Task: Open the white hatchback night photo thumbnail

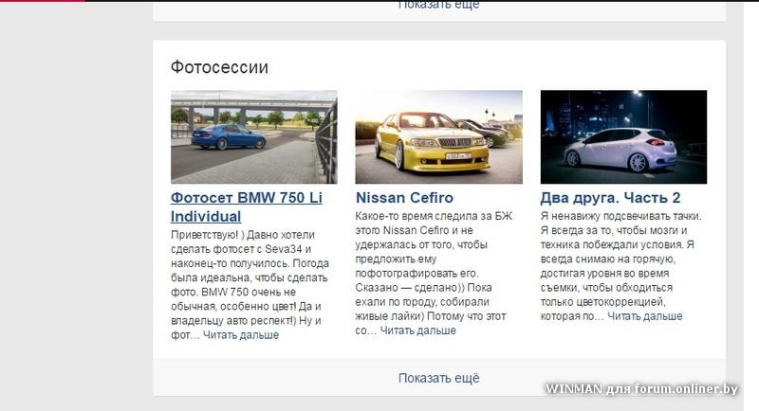Action: [x=623, y=136]
